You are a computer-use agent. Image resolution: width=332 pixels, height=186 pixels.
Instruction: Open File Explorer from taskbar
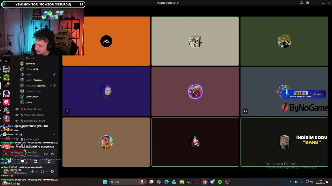coord(182,182)
